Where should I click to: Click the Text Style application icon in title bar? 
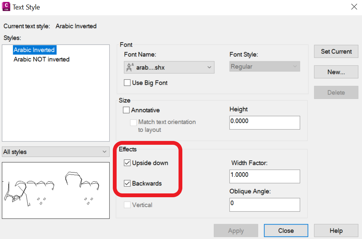tap(6, 7)
